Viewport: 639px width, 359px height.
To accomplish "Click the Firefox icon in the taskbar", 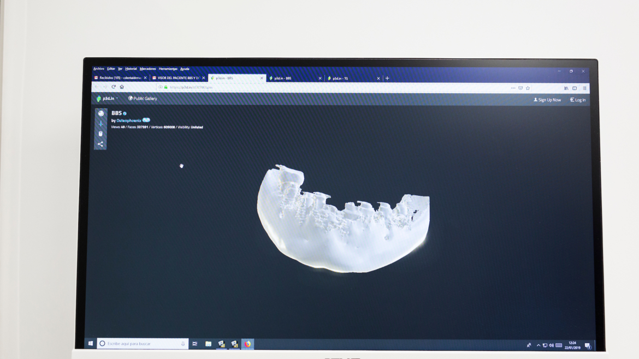I will [x=247, y=344].
